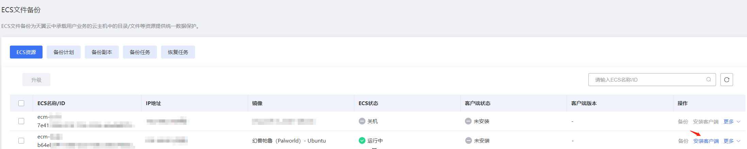Select the 备份任务 tab

point(140,52)
